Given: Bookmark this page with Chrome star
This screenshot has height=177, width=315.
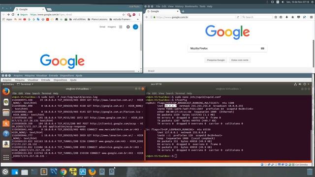Looking at the screenshot, I should [124, 15].
